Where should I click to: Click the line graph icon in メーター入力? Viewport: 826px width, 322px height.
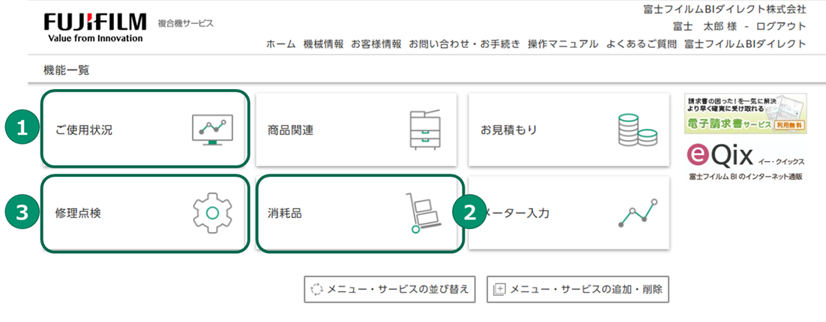click(638, 213)
